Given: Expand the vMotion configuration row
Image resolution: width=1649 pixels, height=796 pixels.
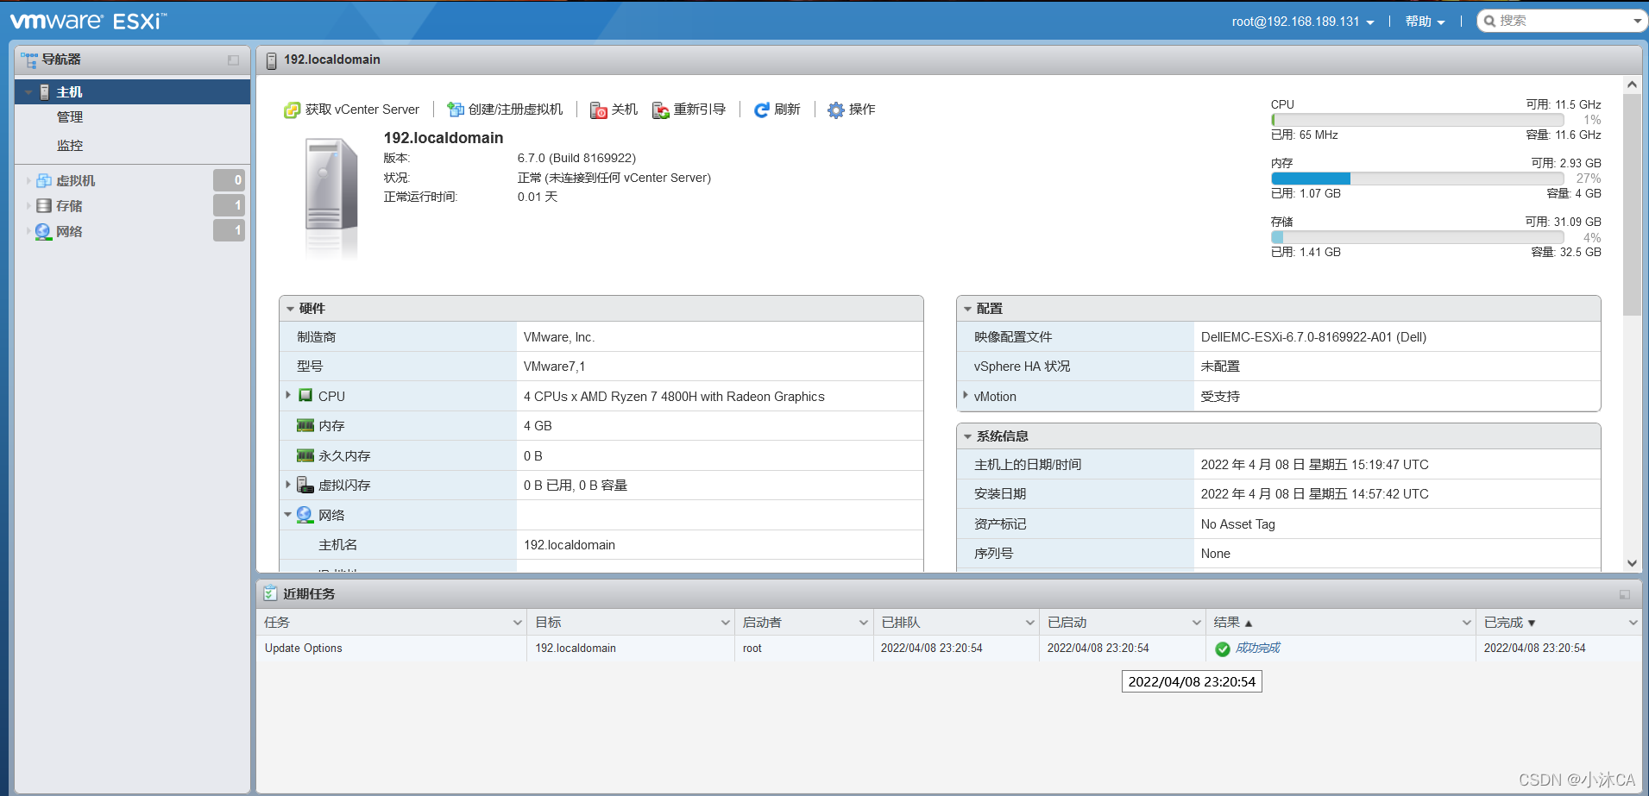Looking at the screenshot, I should click(x=966, y=395).
